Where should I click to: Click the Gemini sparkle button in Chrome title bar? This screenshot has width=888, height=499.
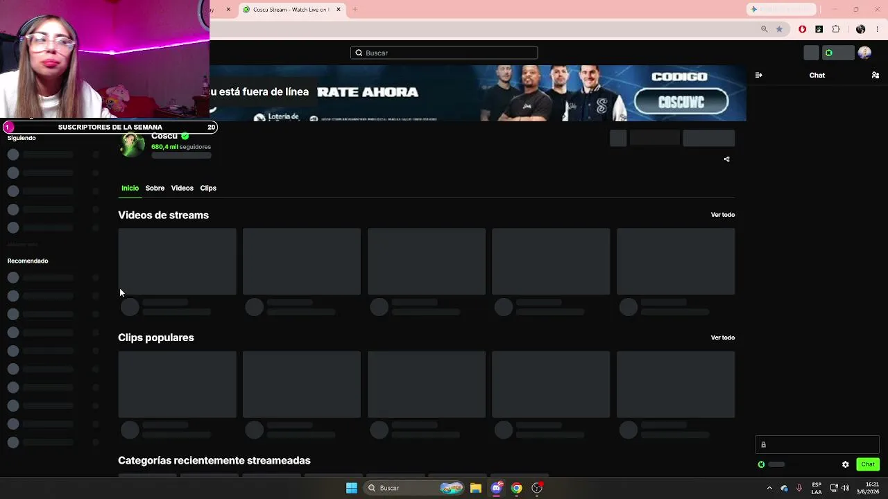pos(780,9)
